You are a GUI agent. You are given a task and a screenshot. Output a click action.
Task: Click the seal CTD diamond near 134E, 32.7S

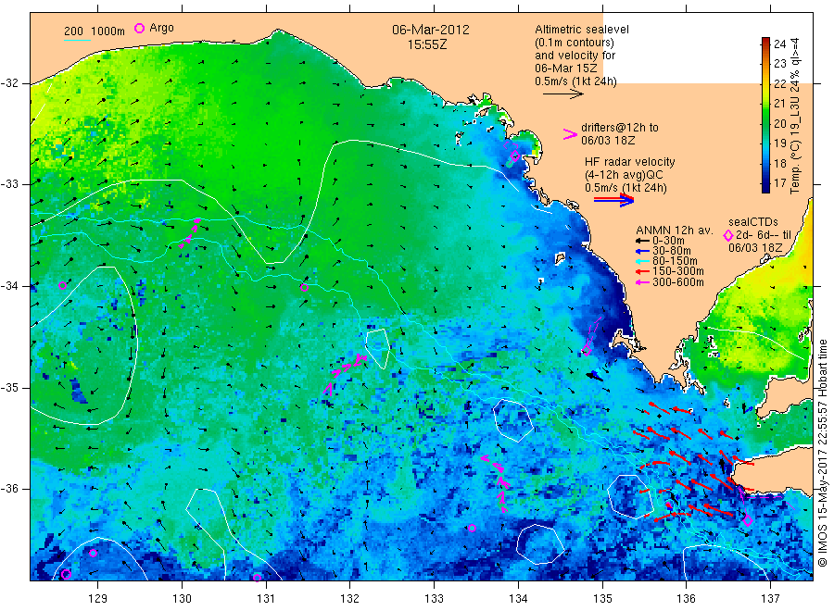515,156
